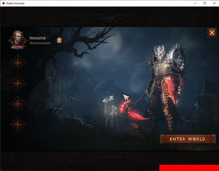Close the character screen with the X

tap(212, 33)
